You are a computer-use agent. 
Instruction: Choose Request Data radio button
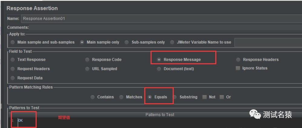13,78
